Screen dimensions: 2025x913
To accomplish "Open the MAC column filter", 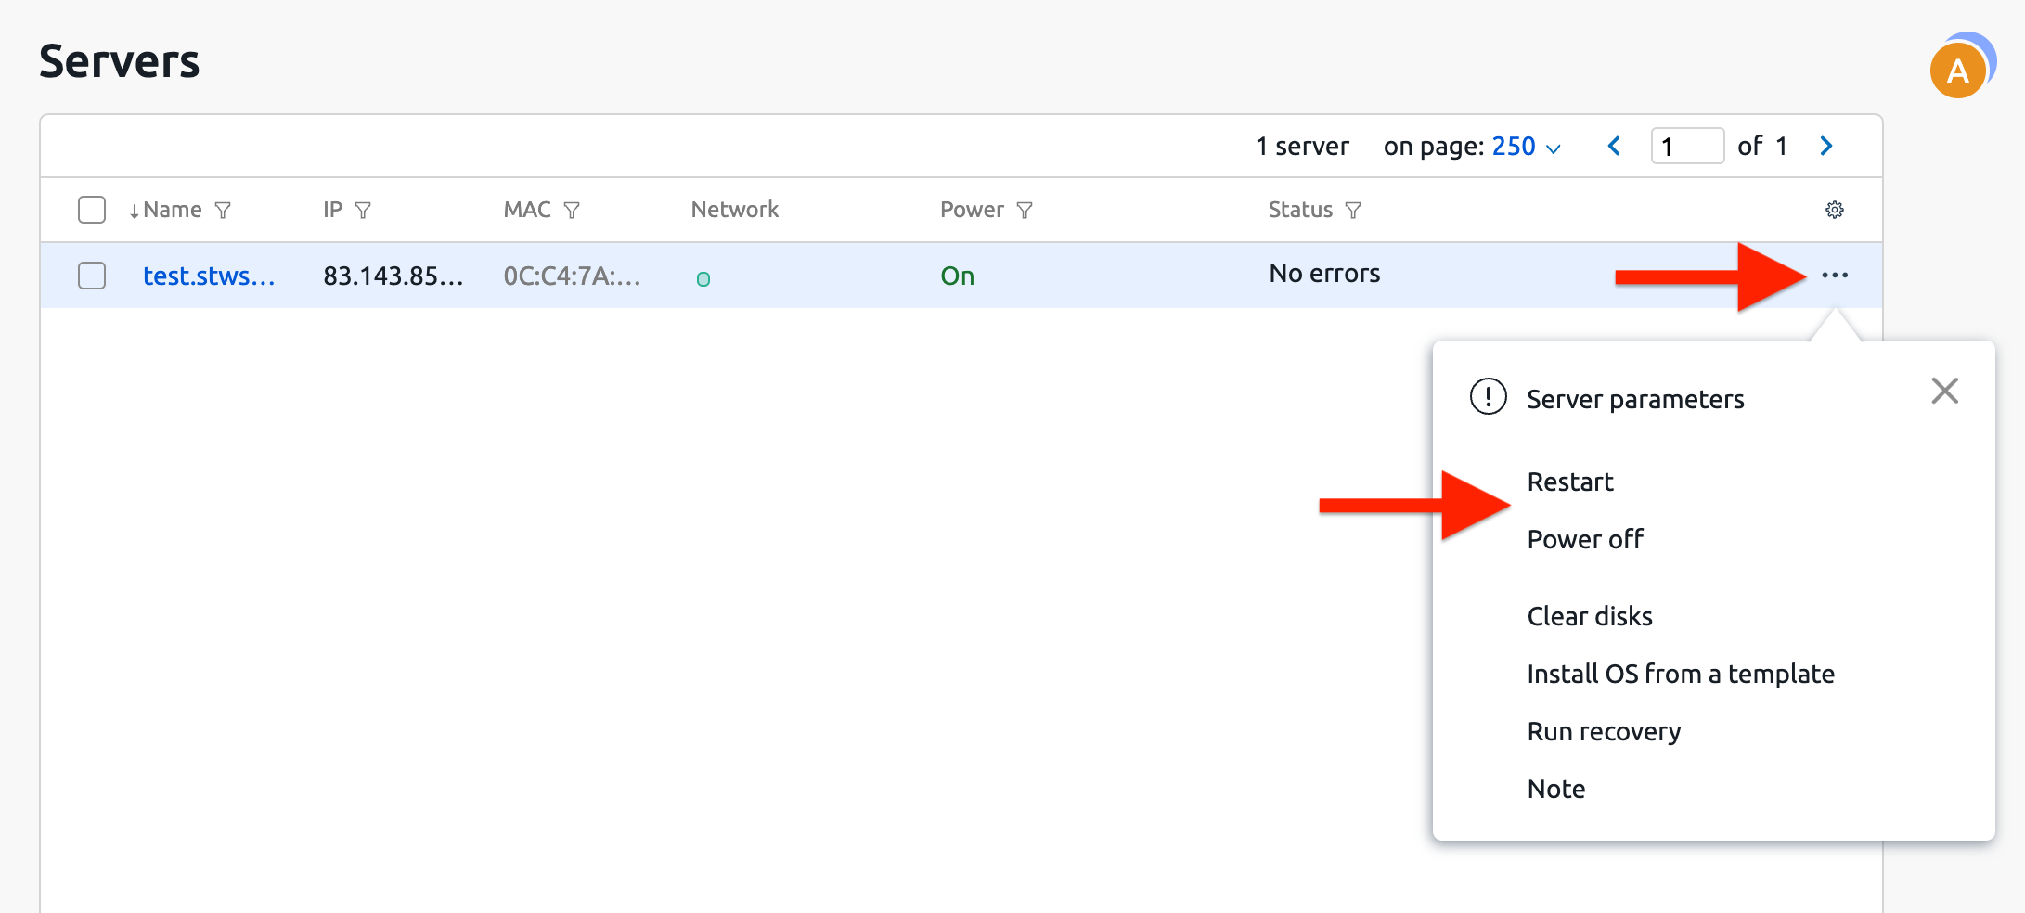I will [572, 211].
